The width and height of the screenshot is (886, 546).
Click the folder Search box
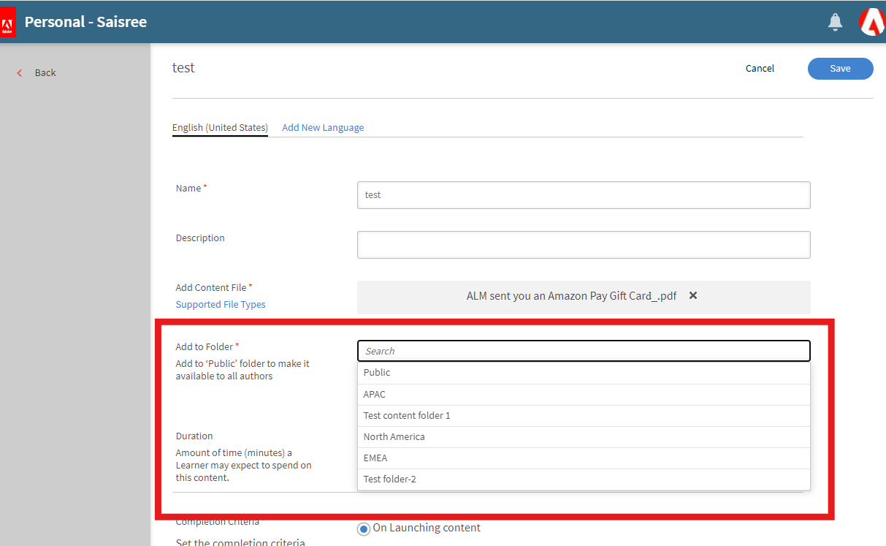tap(583, 351)
